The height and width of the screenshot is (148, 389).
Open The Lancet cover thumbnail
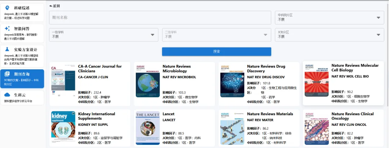coord(148,128)
